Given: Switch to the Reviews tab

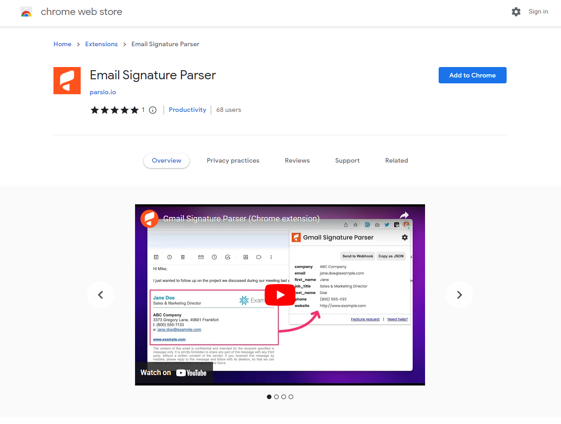Looking at the screenshot, I should pyautogui.click(x=297, y=160).
